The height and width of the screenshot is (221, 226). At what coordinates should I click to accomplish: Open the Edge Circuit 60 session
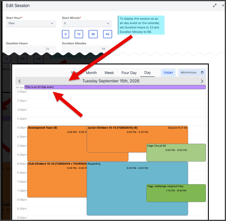point(176,153)
